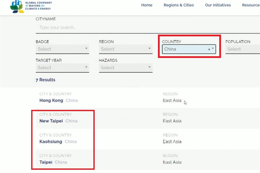Click the CITYNAME field label

(x=46, y=19)
